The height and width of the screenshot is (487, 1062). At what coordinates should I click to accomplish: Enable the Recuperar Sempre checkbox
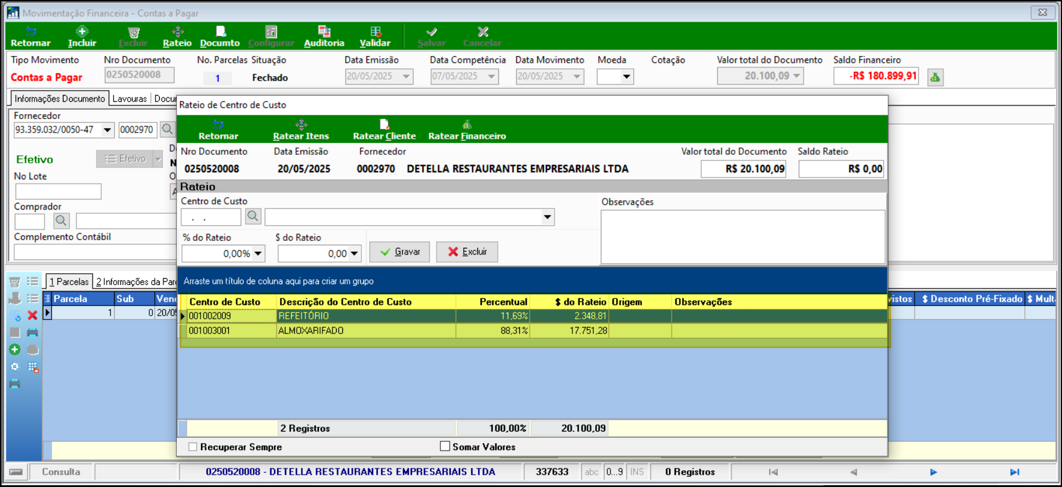193,447
